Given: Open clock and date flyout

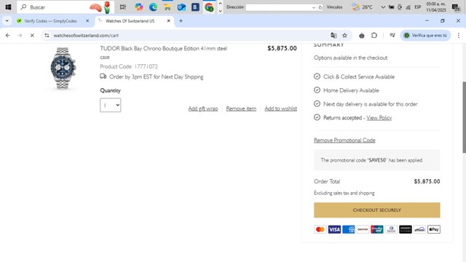Looking at the screenshot, I should 436,7.
